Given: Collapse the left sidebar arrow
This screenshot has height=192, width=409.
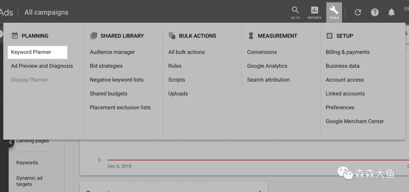Looking at the screenshot, I should 10,142.
